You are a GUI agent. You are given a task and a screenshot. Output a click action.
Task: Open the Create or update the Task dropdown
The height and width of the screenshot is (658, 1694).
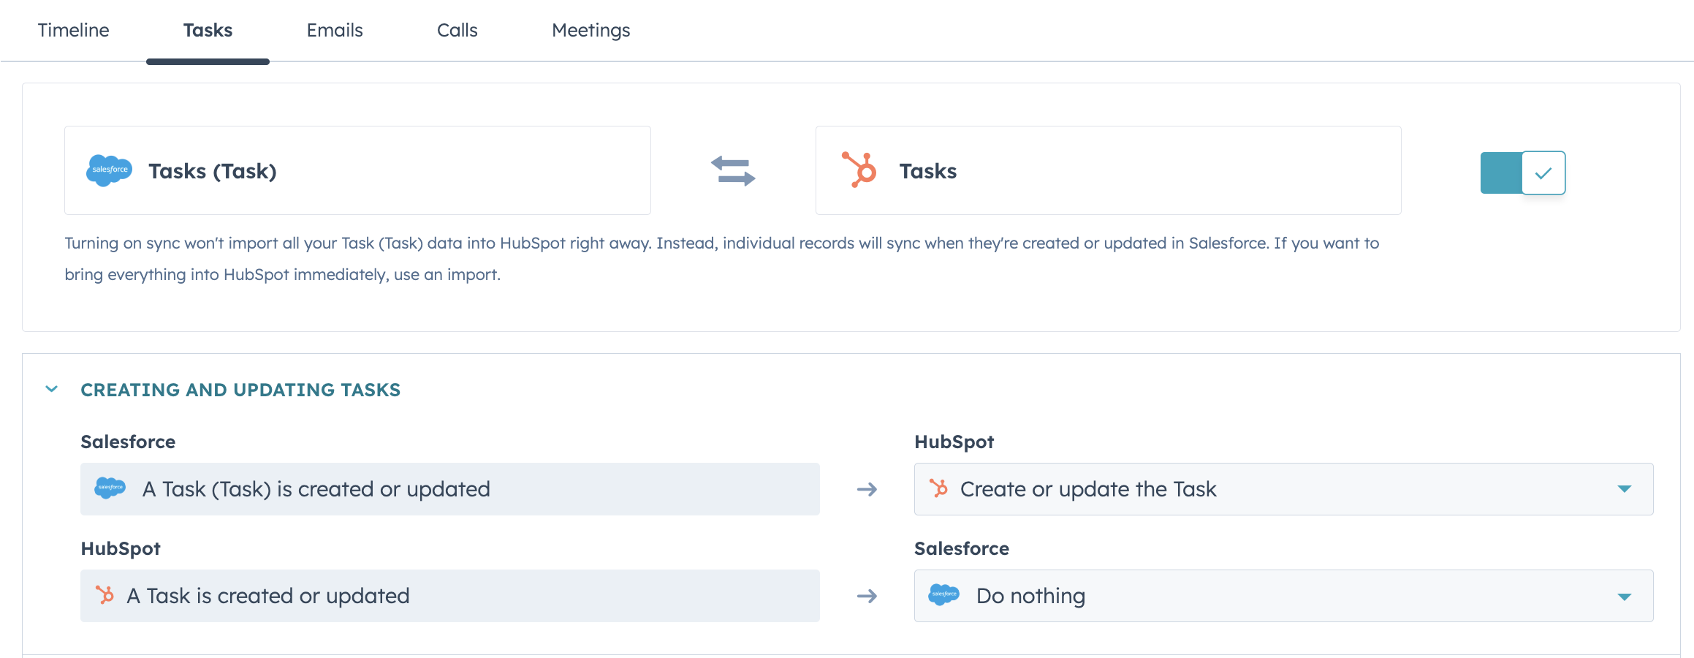[x=1283, y=489]
